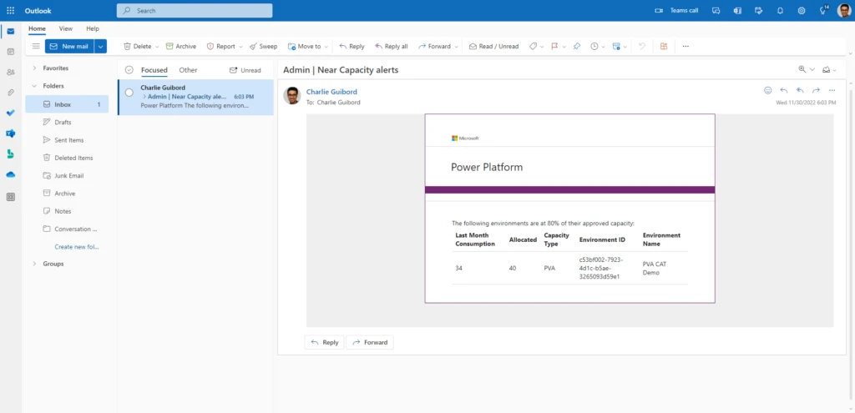
Task: Select the Charlie Guibord message radio circle
Action: click(129, 93)
